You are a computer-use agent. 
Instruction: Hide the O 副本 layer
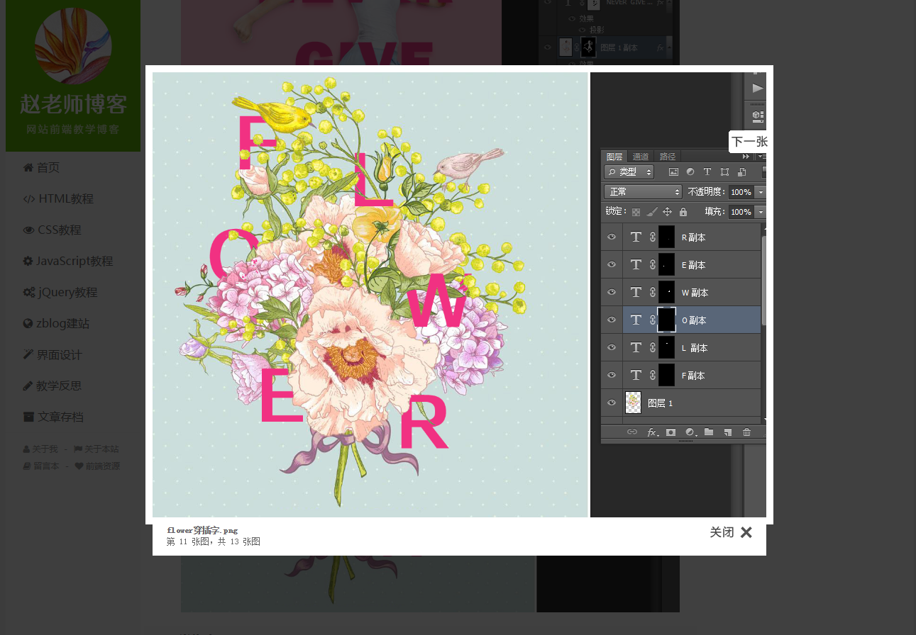pos(612,320)
